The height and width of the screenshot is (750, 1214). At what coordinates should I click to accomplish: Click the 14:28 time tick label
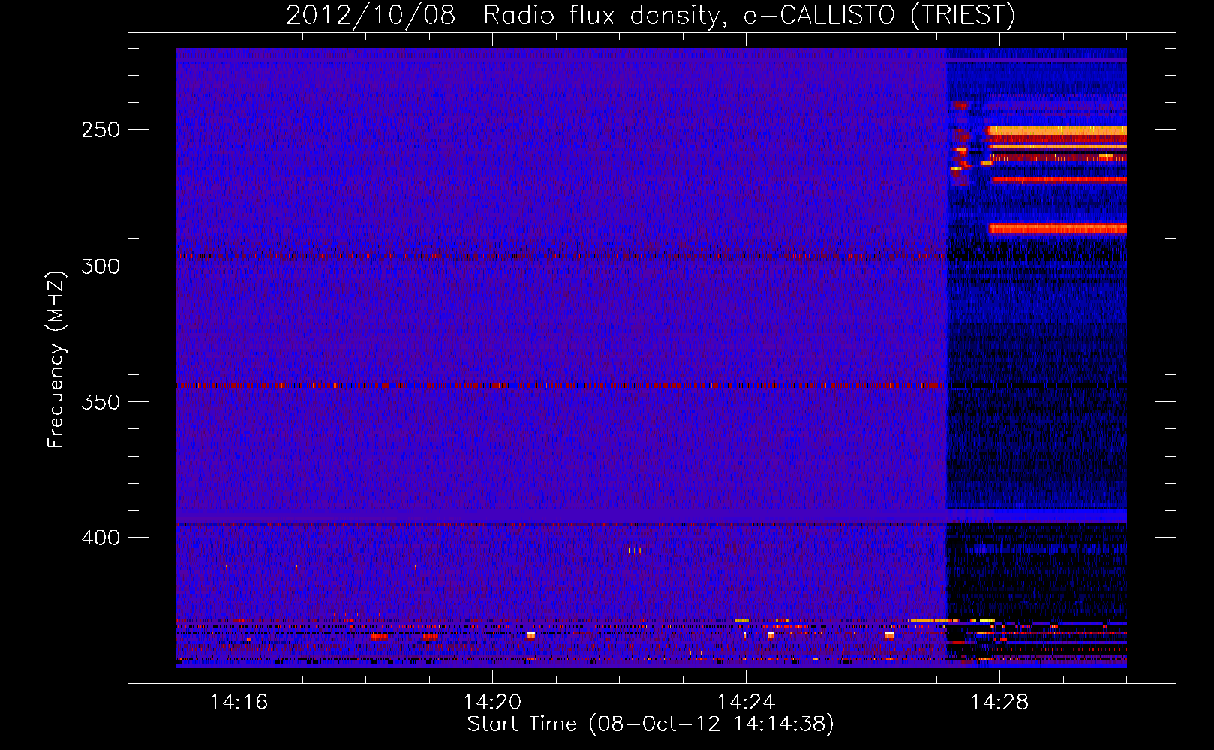click(x=999, y=702)
